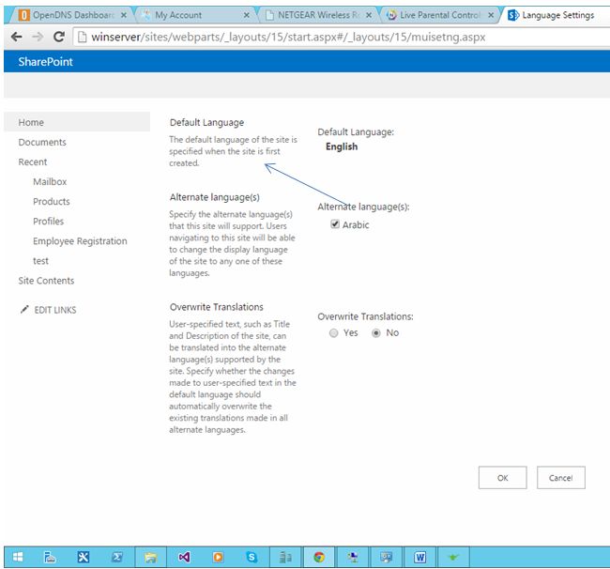Close the Live Parental Controls tab
The height and width of the screenshot is (569, 610).
pyautogui.click(x=491, y=15)
